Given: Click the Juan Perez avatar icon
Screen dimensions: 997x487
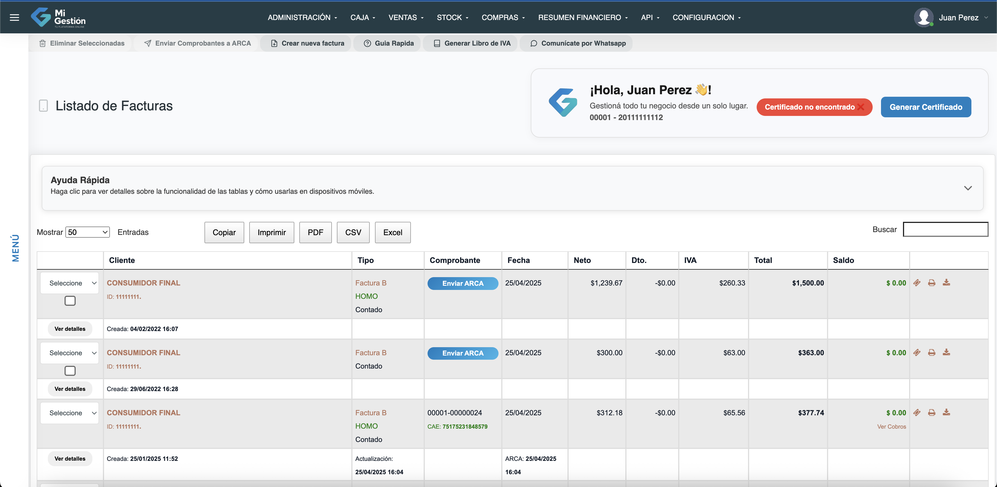Looking at the screenshot, I should click(924, 18).
